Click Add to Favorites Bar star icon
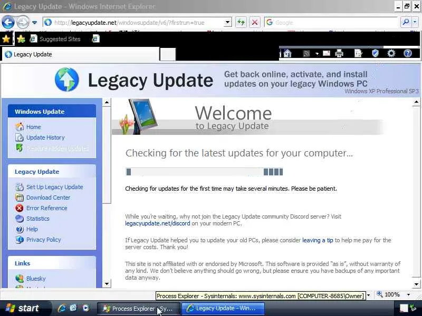 [x=21, y=39]
